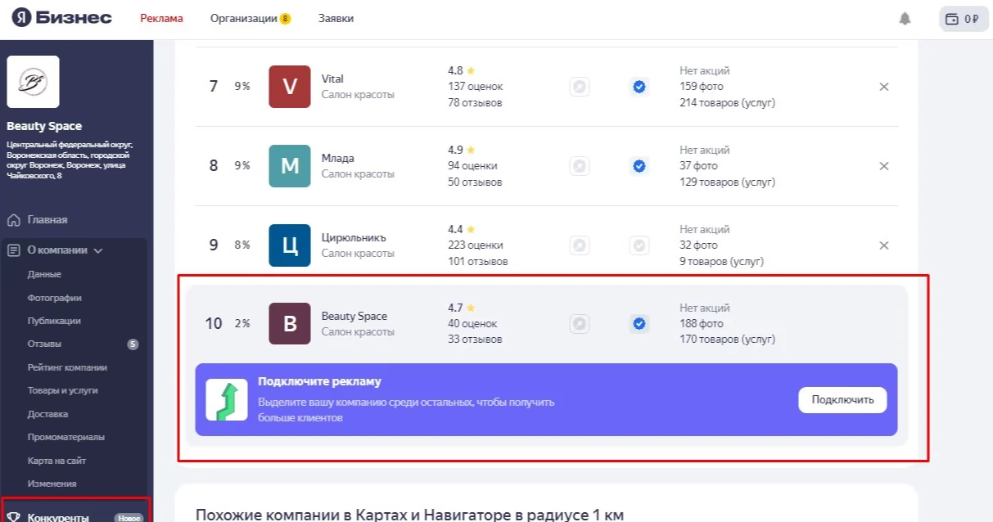Open Конкуренты in the sidebar

[x=58, y=517]
